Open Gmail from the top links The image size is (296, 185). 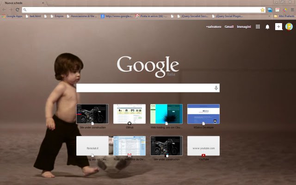pyautogui.click(x=229, y=27)
